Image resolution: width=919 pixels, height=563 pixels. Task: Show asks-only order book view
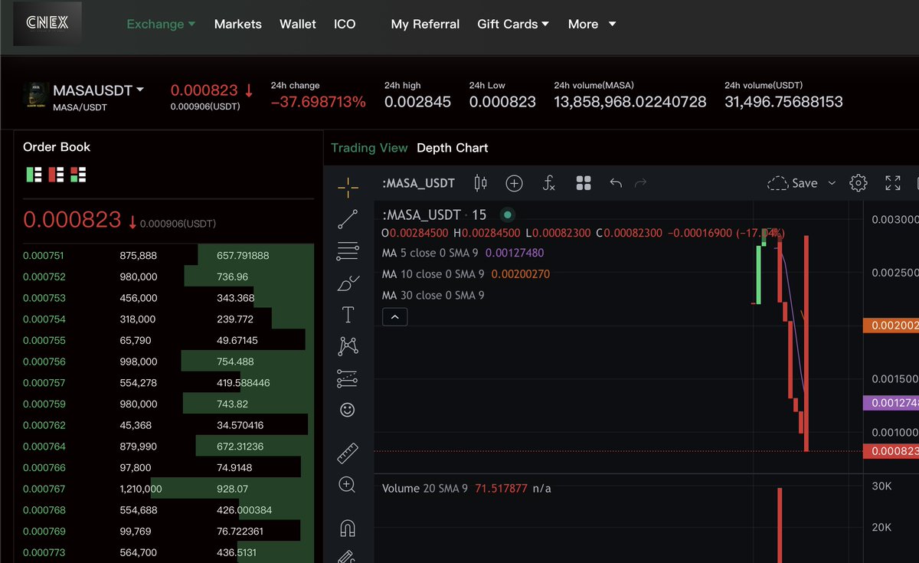pos(56,175)
